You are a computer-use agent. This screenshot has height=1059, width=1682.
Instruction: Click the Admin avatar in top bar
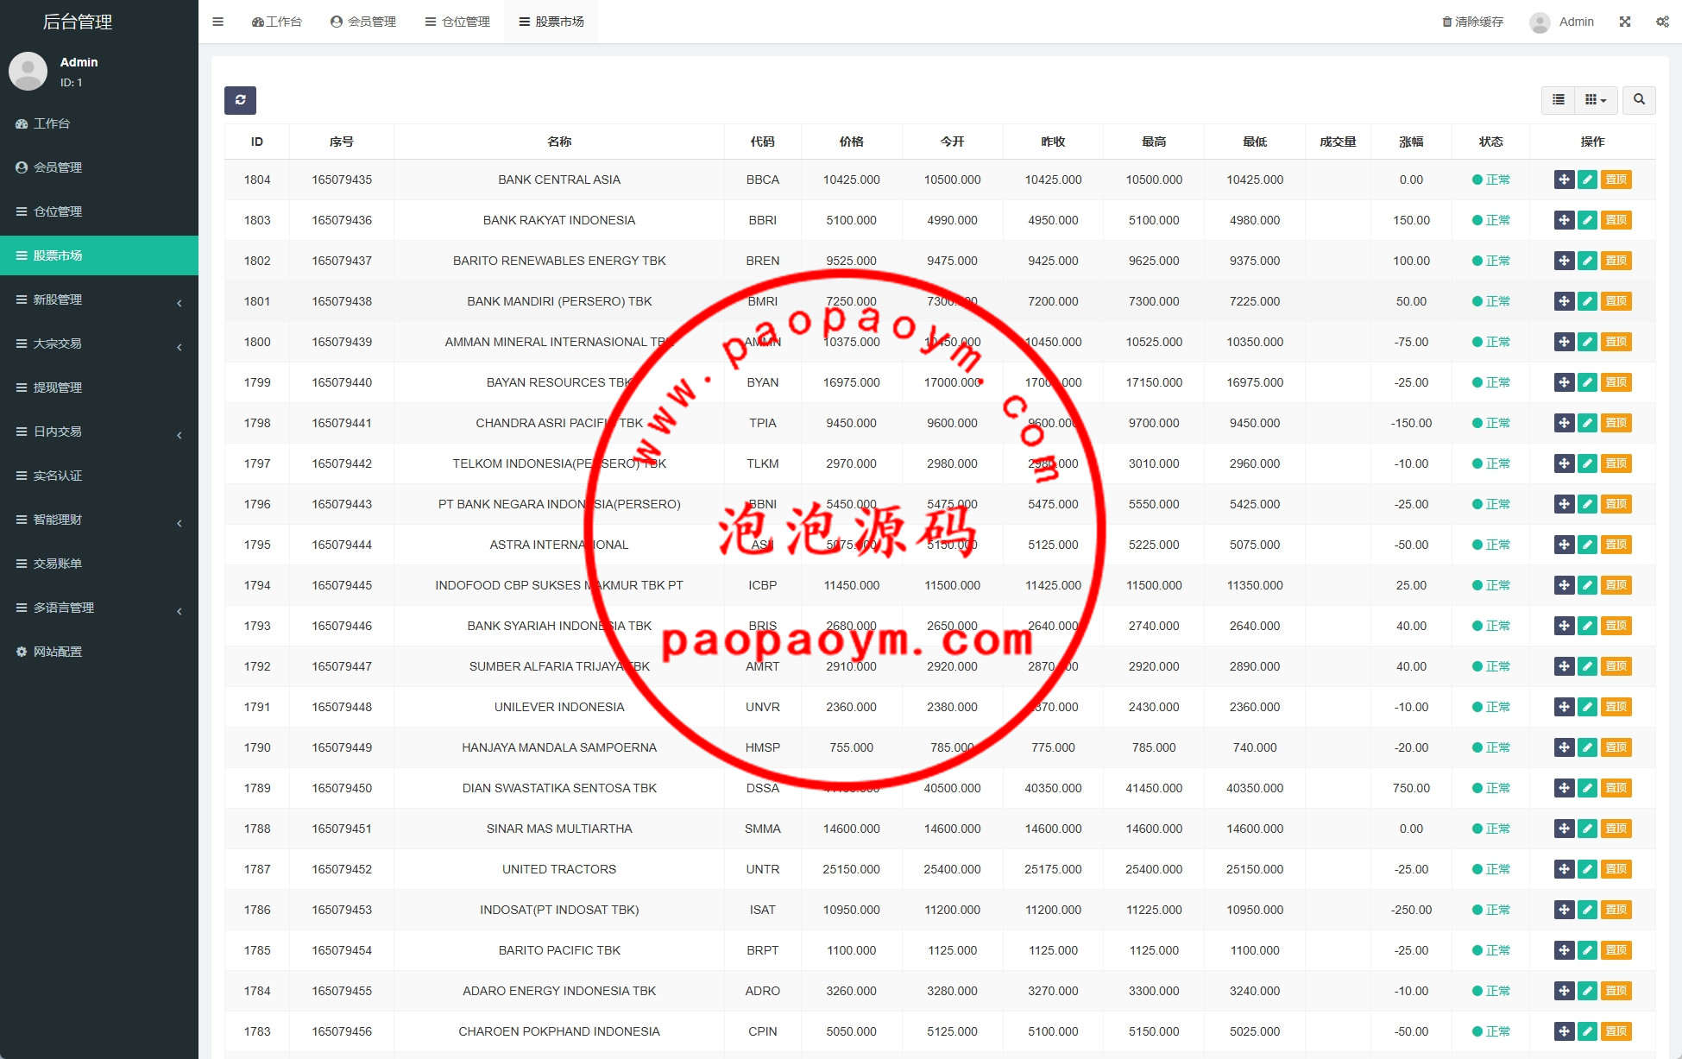point(1540,22)
